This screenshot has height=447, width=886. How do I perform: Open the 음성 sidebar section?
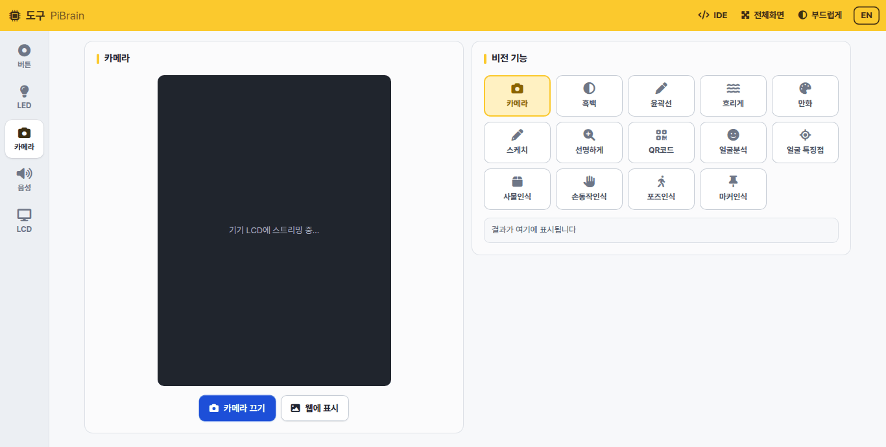click(x=24, y=179)
